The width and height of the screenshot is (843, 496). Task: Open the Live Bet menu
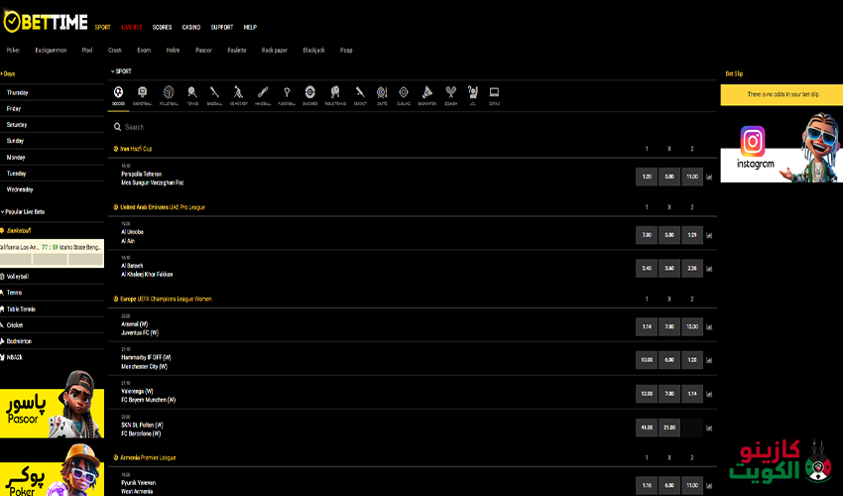131,28
